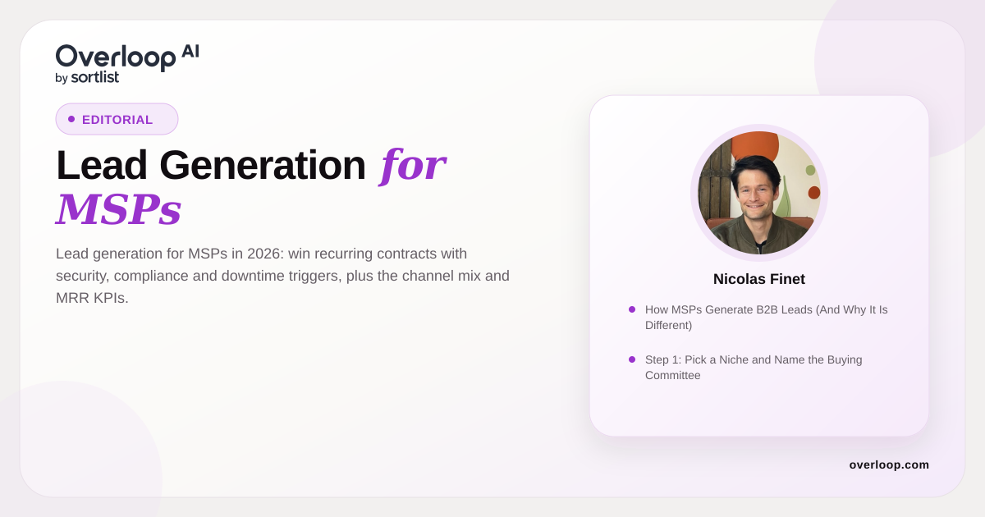Click the AI superscript beside Overloop
The image size is (985, 517).
point(190,51)
